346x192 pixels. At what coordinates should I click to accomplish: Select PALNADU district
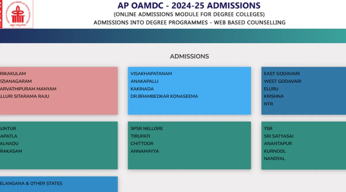click(9, 144)
